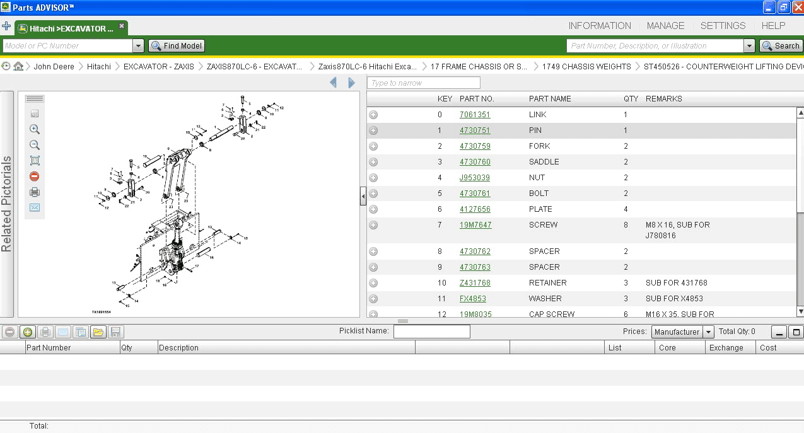The image size is (804, 433).
Task: Add PIN 4730751 row plus icon
Action: point(373,130)
